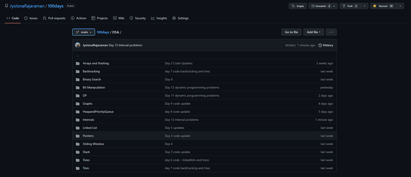Open the caret next to Starred

(400, 6)
